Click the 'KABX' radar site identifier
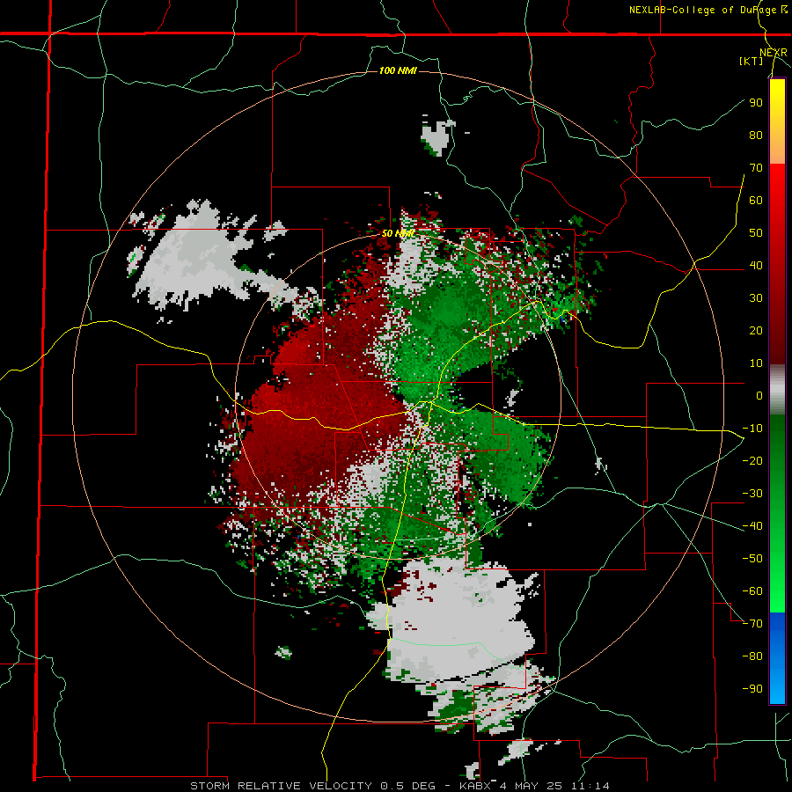This screenshot has width=792, height=792. coord(476,786)
